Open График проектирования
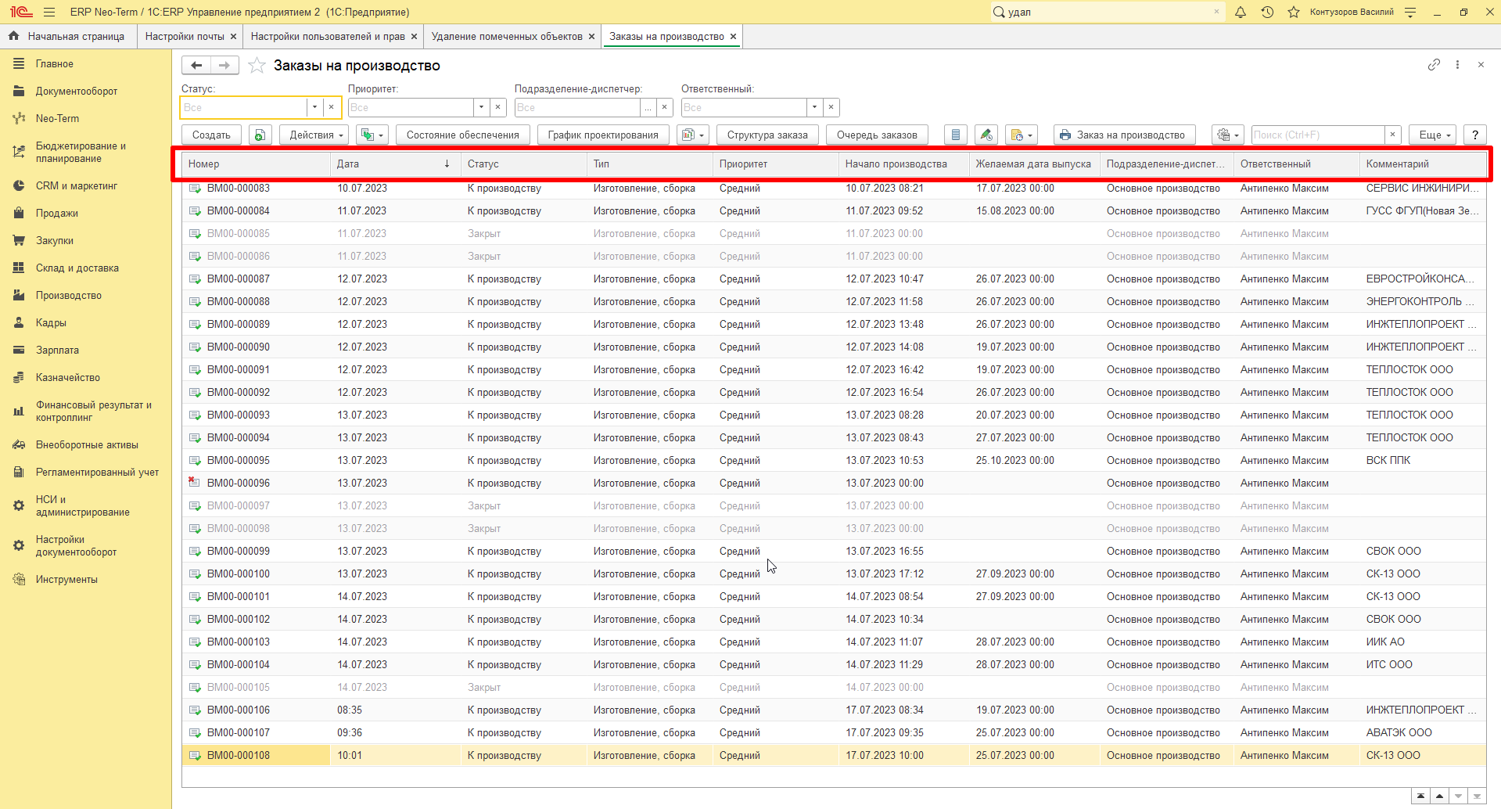Viewport: 1501px width, 809px height. coord(603,135)
